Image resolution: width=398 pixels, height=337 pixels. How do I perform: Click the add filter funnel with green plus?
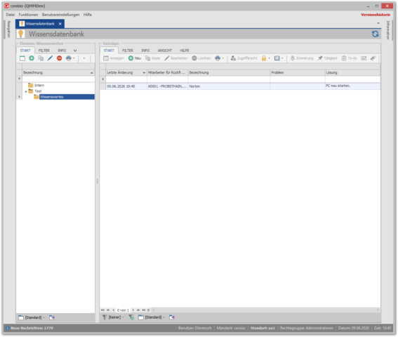(x=131, y=317)
